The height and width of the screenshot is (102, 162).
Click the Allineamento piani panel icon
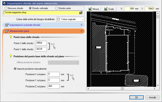[x=7, y=31]
